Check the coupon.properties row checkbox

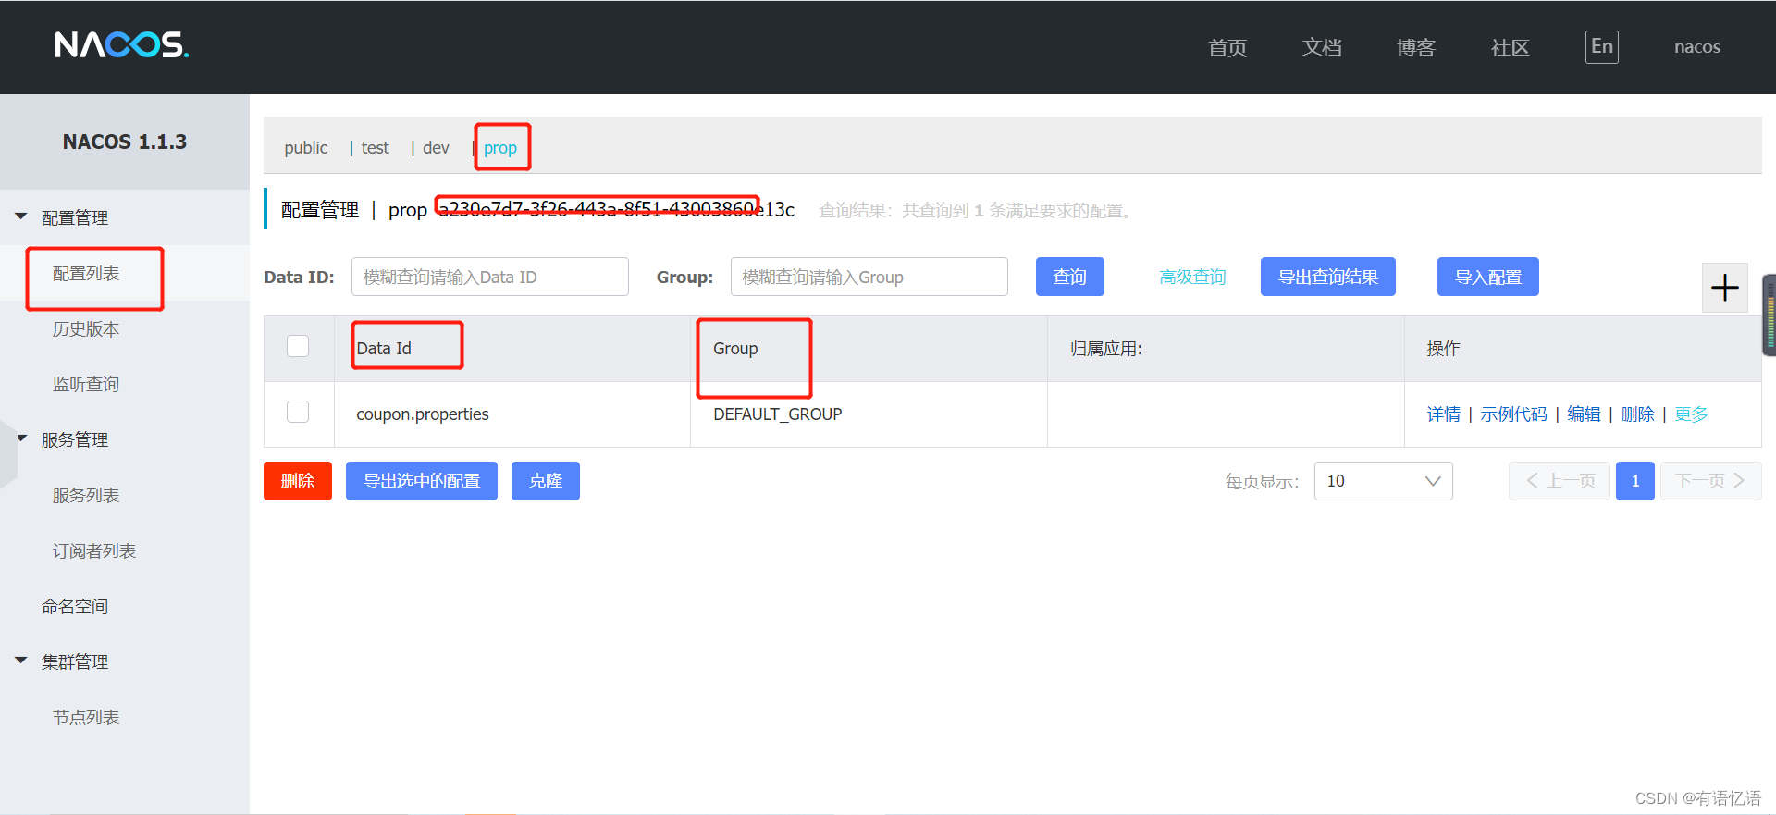(298, 412)
